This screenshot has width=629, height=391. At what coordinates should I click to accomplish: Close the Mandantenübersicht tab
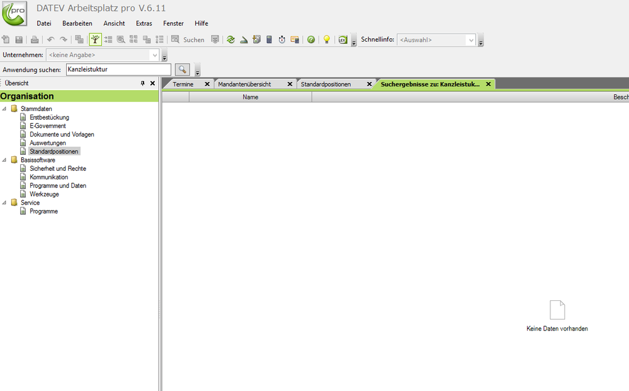pyautogui.click(x=290, y=84)
